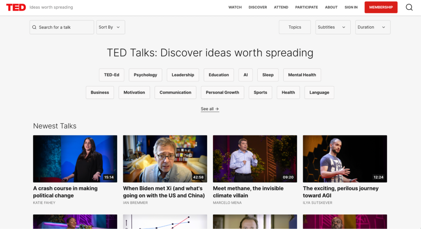Click the SIGN IN link
The width and height of the screenshot is (421, 229).
[351, 7]
